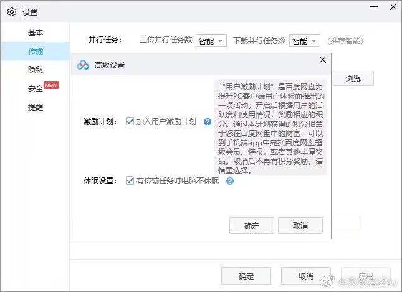Viewport: 402px width, 292px height.
Task: Click 浏览 button behind dialog
Action: (353, 78)
